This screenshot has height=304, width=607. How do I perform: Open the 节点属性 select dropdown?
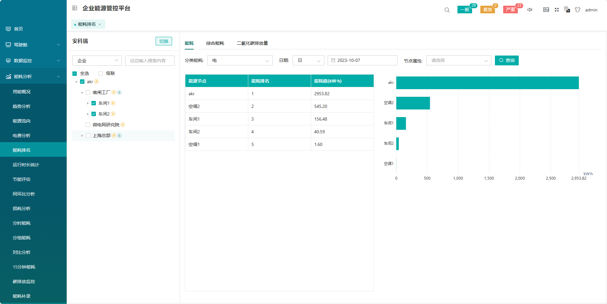click(459, 60)
